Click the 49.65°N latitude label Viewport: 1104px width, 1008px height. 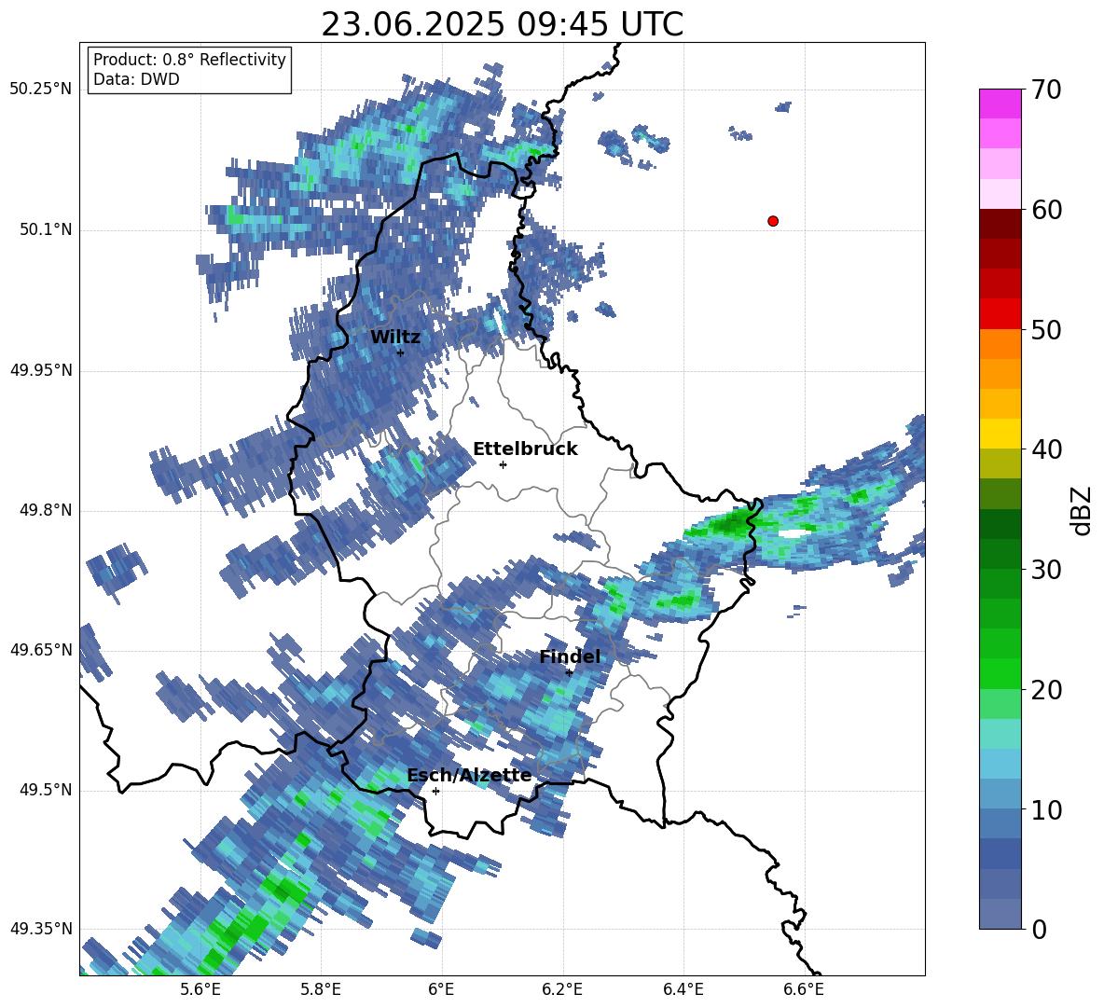coord(41,650)
